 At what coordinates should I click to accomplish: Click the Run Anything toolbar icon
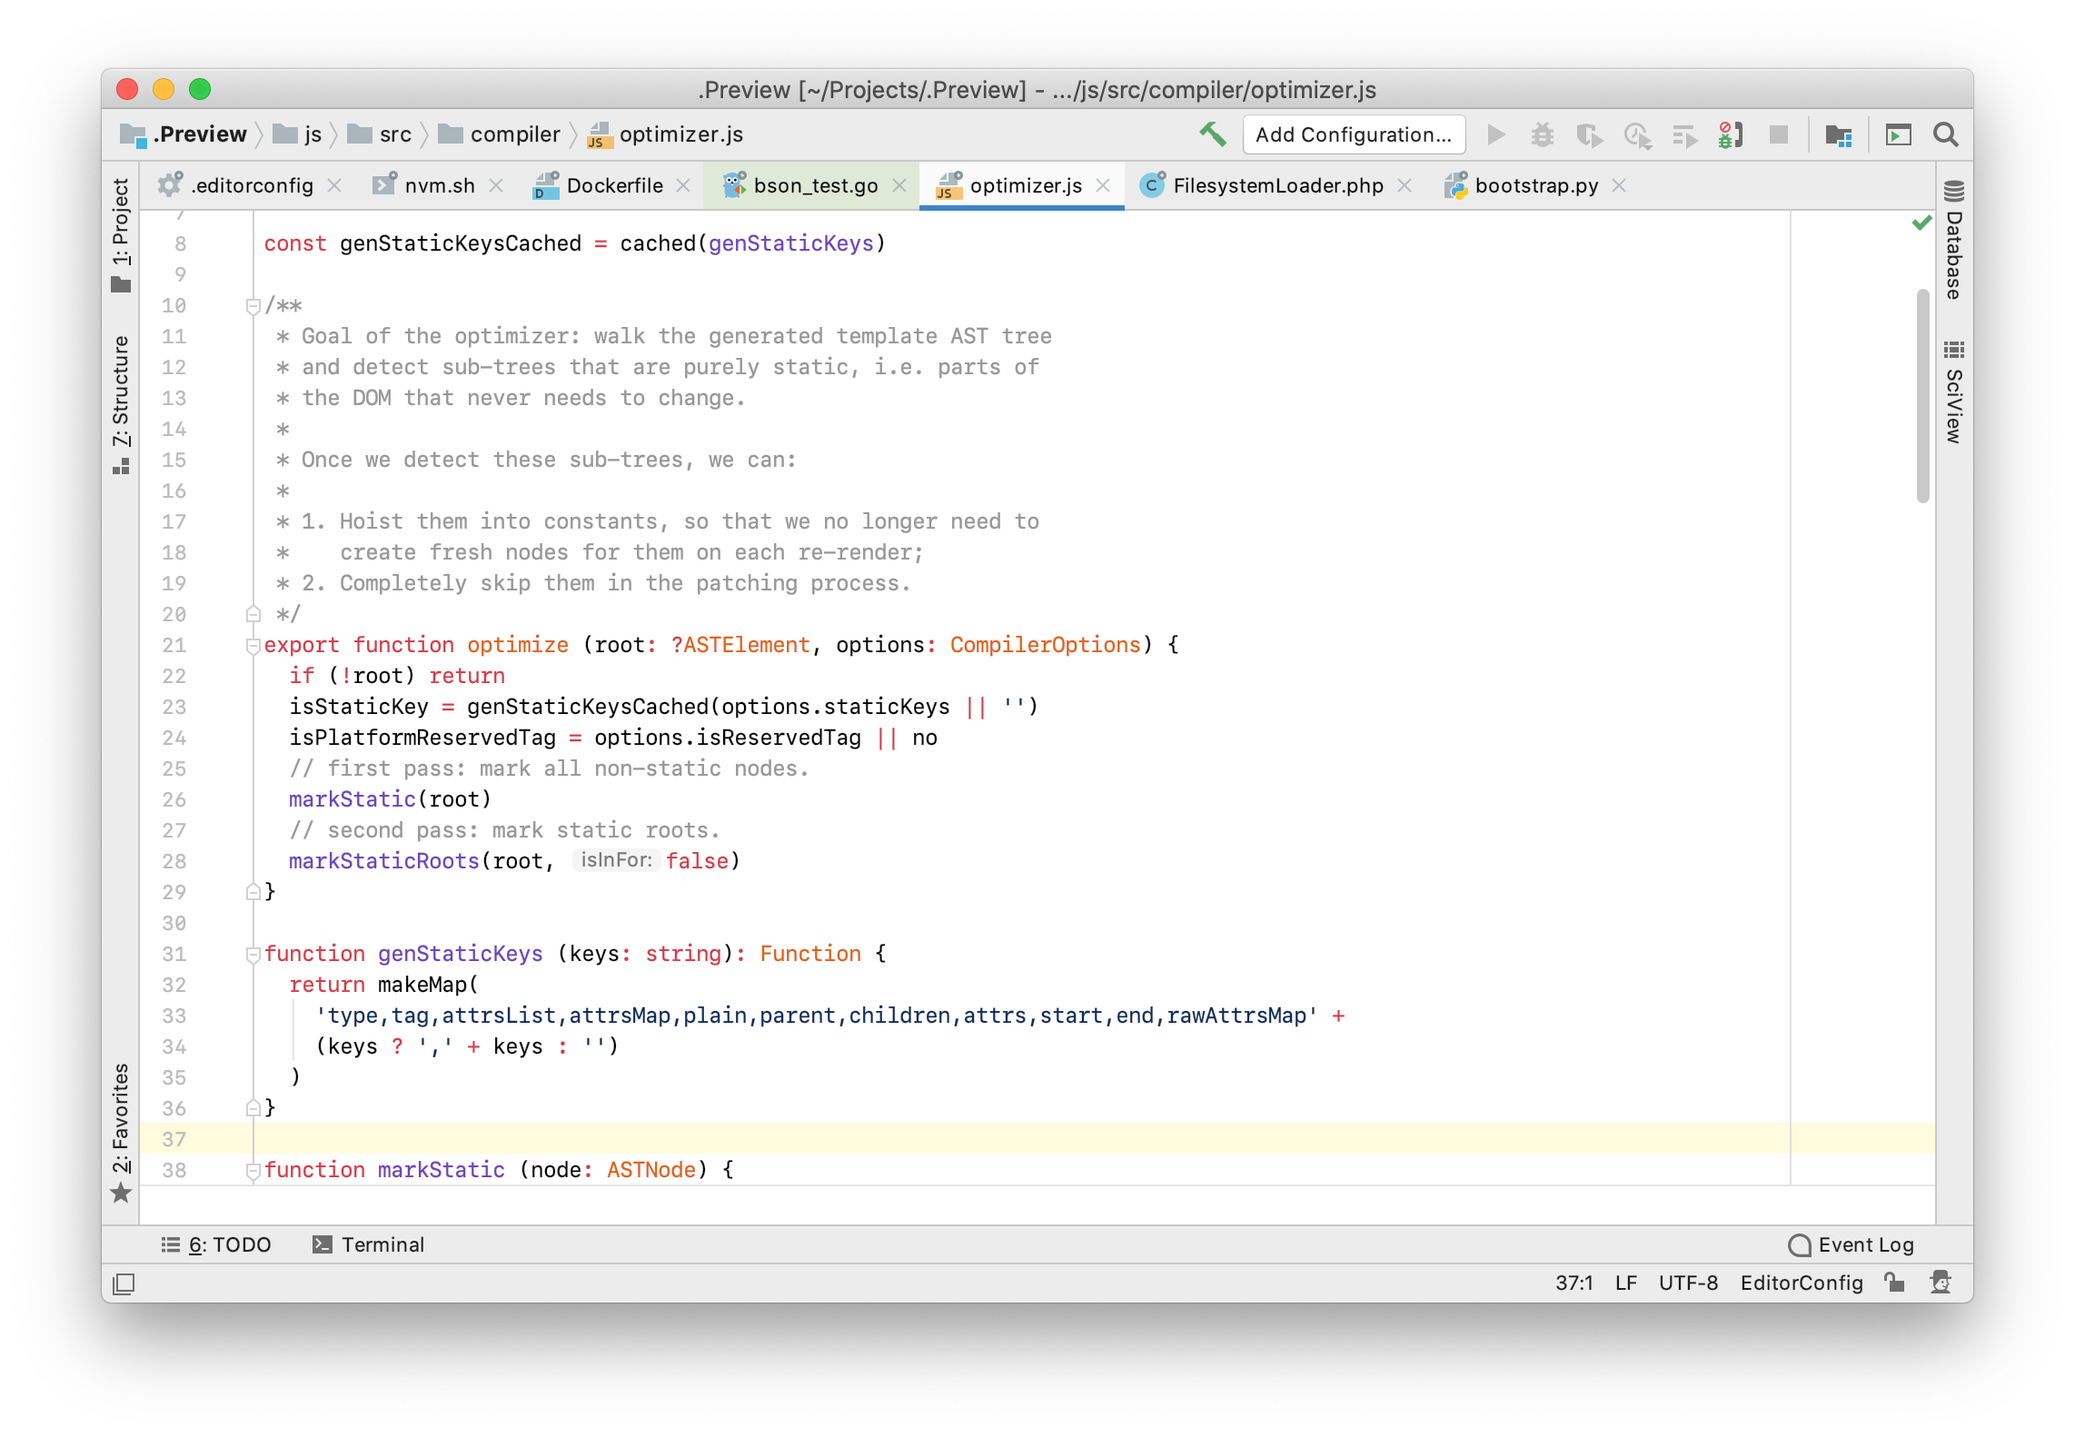coord(1898,135)
